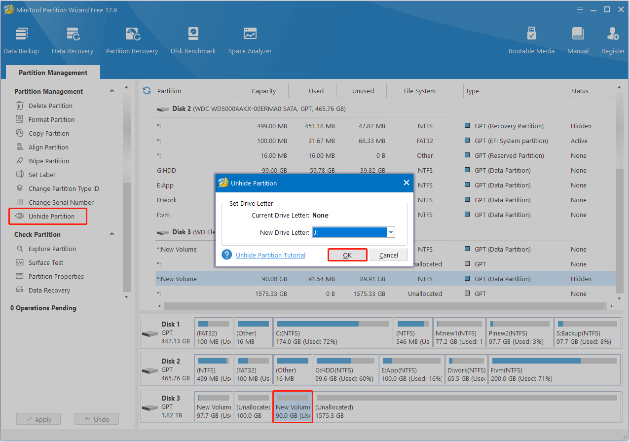Open the Manual
This screenshot has width=630, height=442.
pyautogui.click(x=577, y=39)
